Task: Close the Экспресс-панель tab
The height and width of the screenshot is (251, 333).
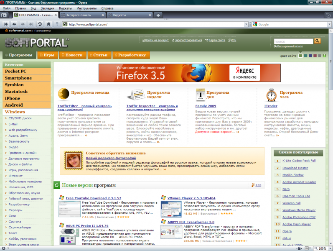Action: (103, 15)
